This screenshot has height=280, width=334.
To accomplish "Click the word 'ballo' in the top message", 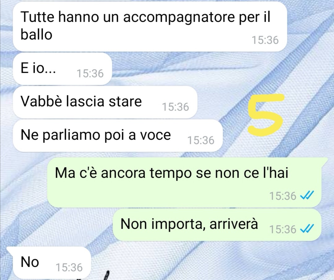I will pyautogui.click(x=36, y=35).
